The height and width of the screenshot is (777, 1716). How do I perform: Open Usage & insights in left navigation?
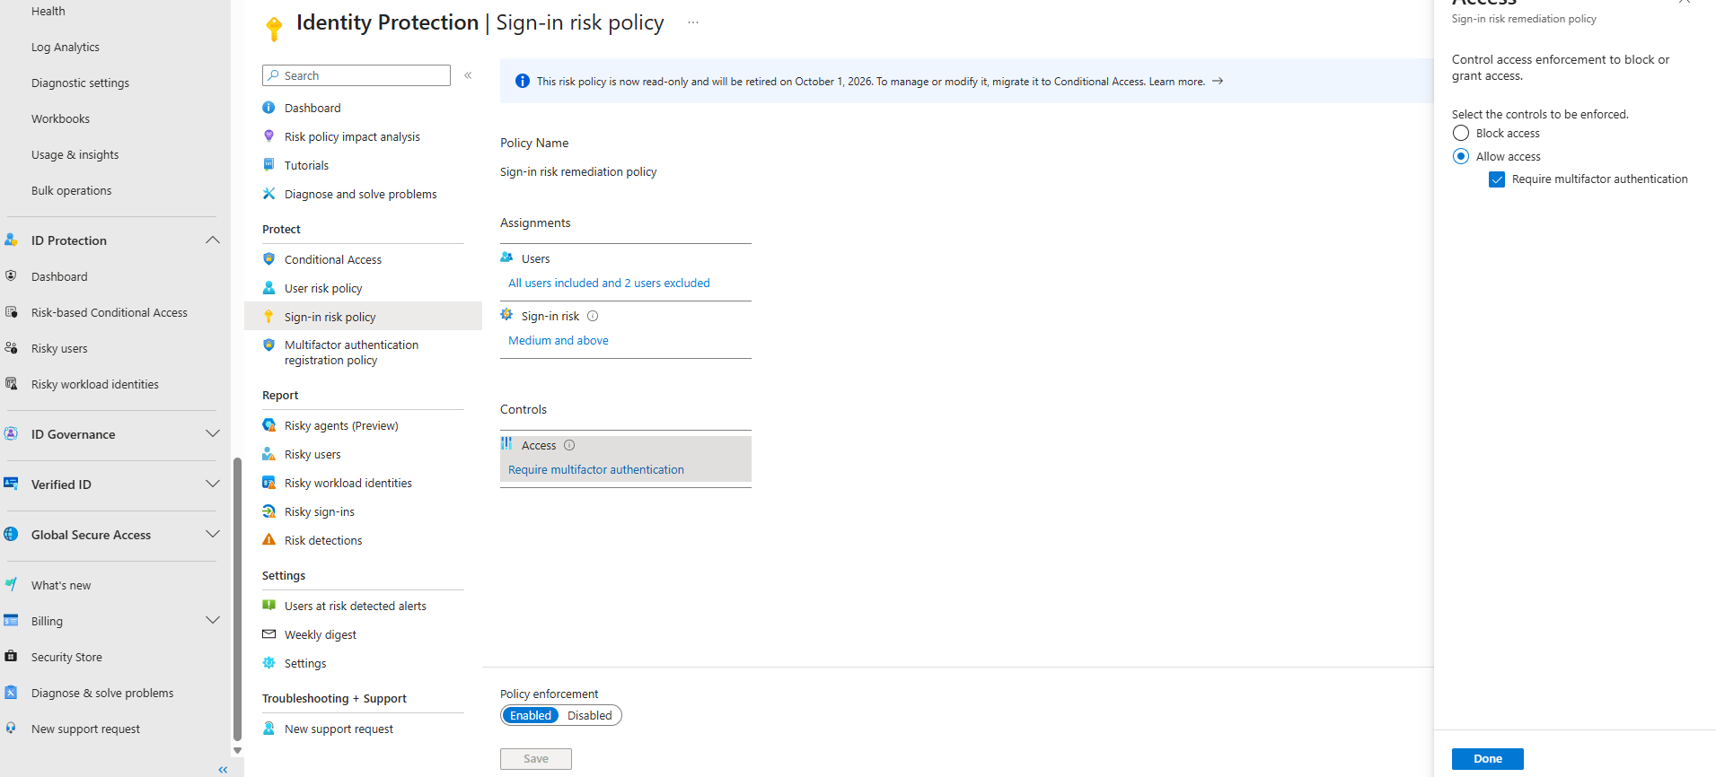pos(75,154)
